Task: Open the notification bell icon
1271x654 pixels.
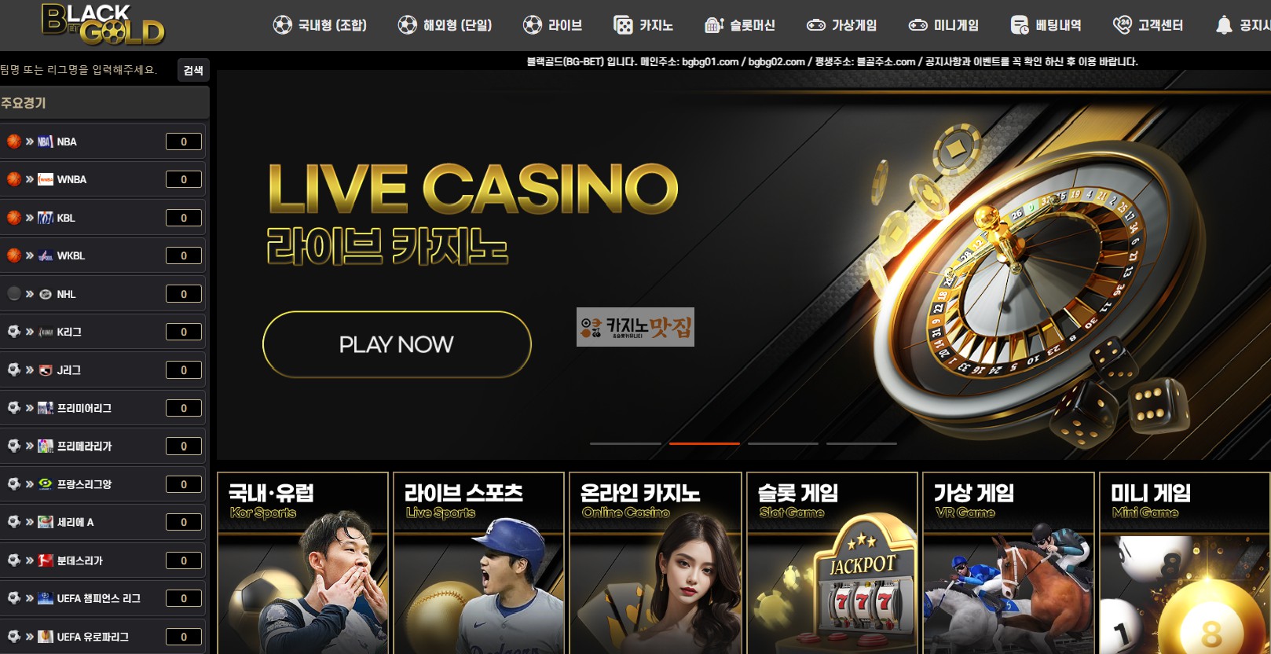Action: click(x=1223, y=25)
